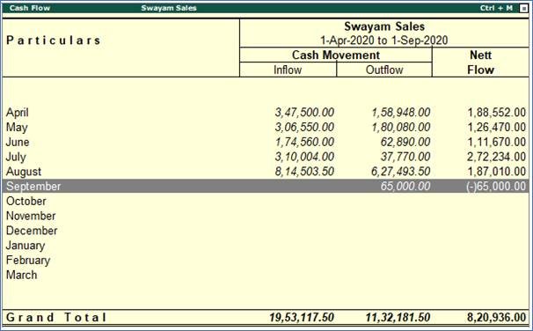This screenshot has height=331, width=533.
Task: Click April outflow 1,58,948.00
Action: click(401, 113)
